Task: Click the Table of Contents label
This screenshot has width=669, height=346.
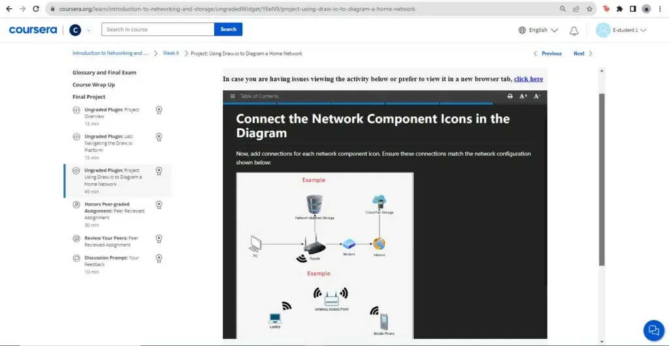Action: coord(259,96)
